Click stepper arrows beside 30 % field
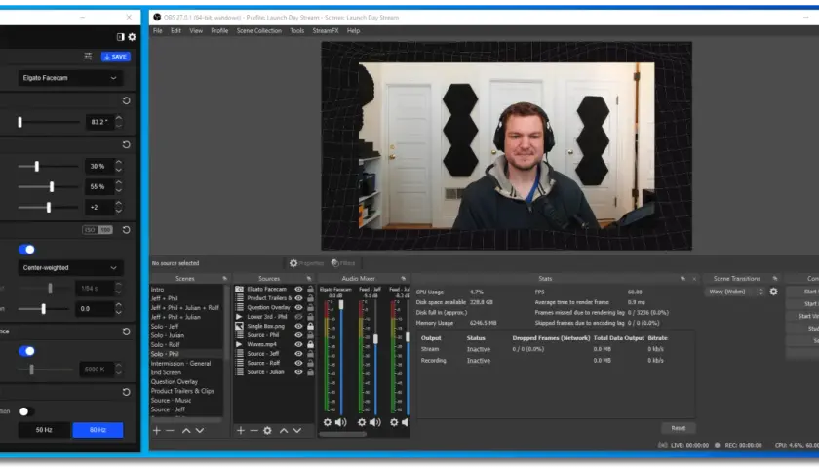Viewport: 819px width, 468px height. click(x=119, y=166)
